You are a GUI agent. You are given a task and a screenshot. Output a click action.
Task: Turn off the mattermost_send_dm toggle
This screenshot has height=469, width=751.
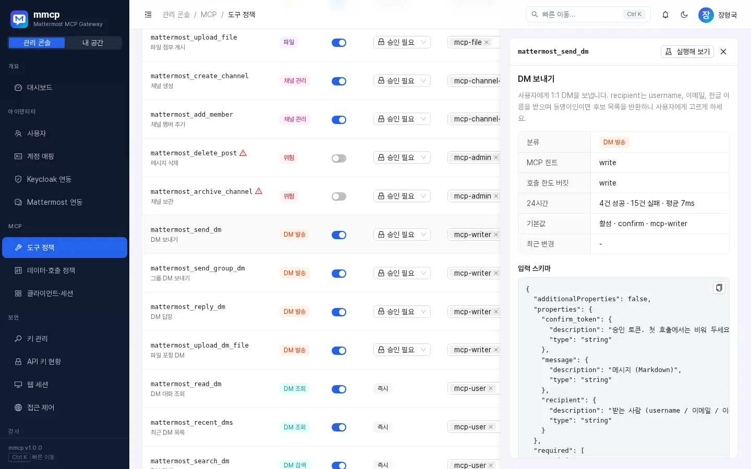point(339,235)
